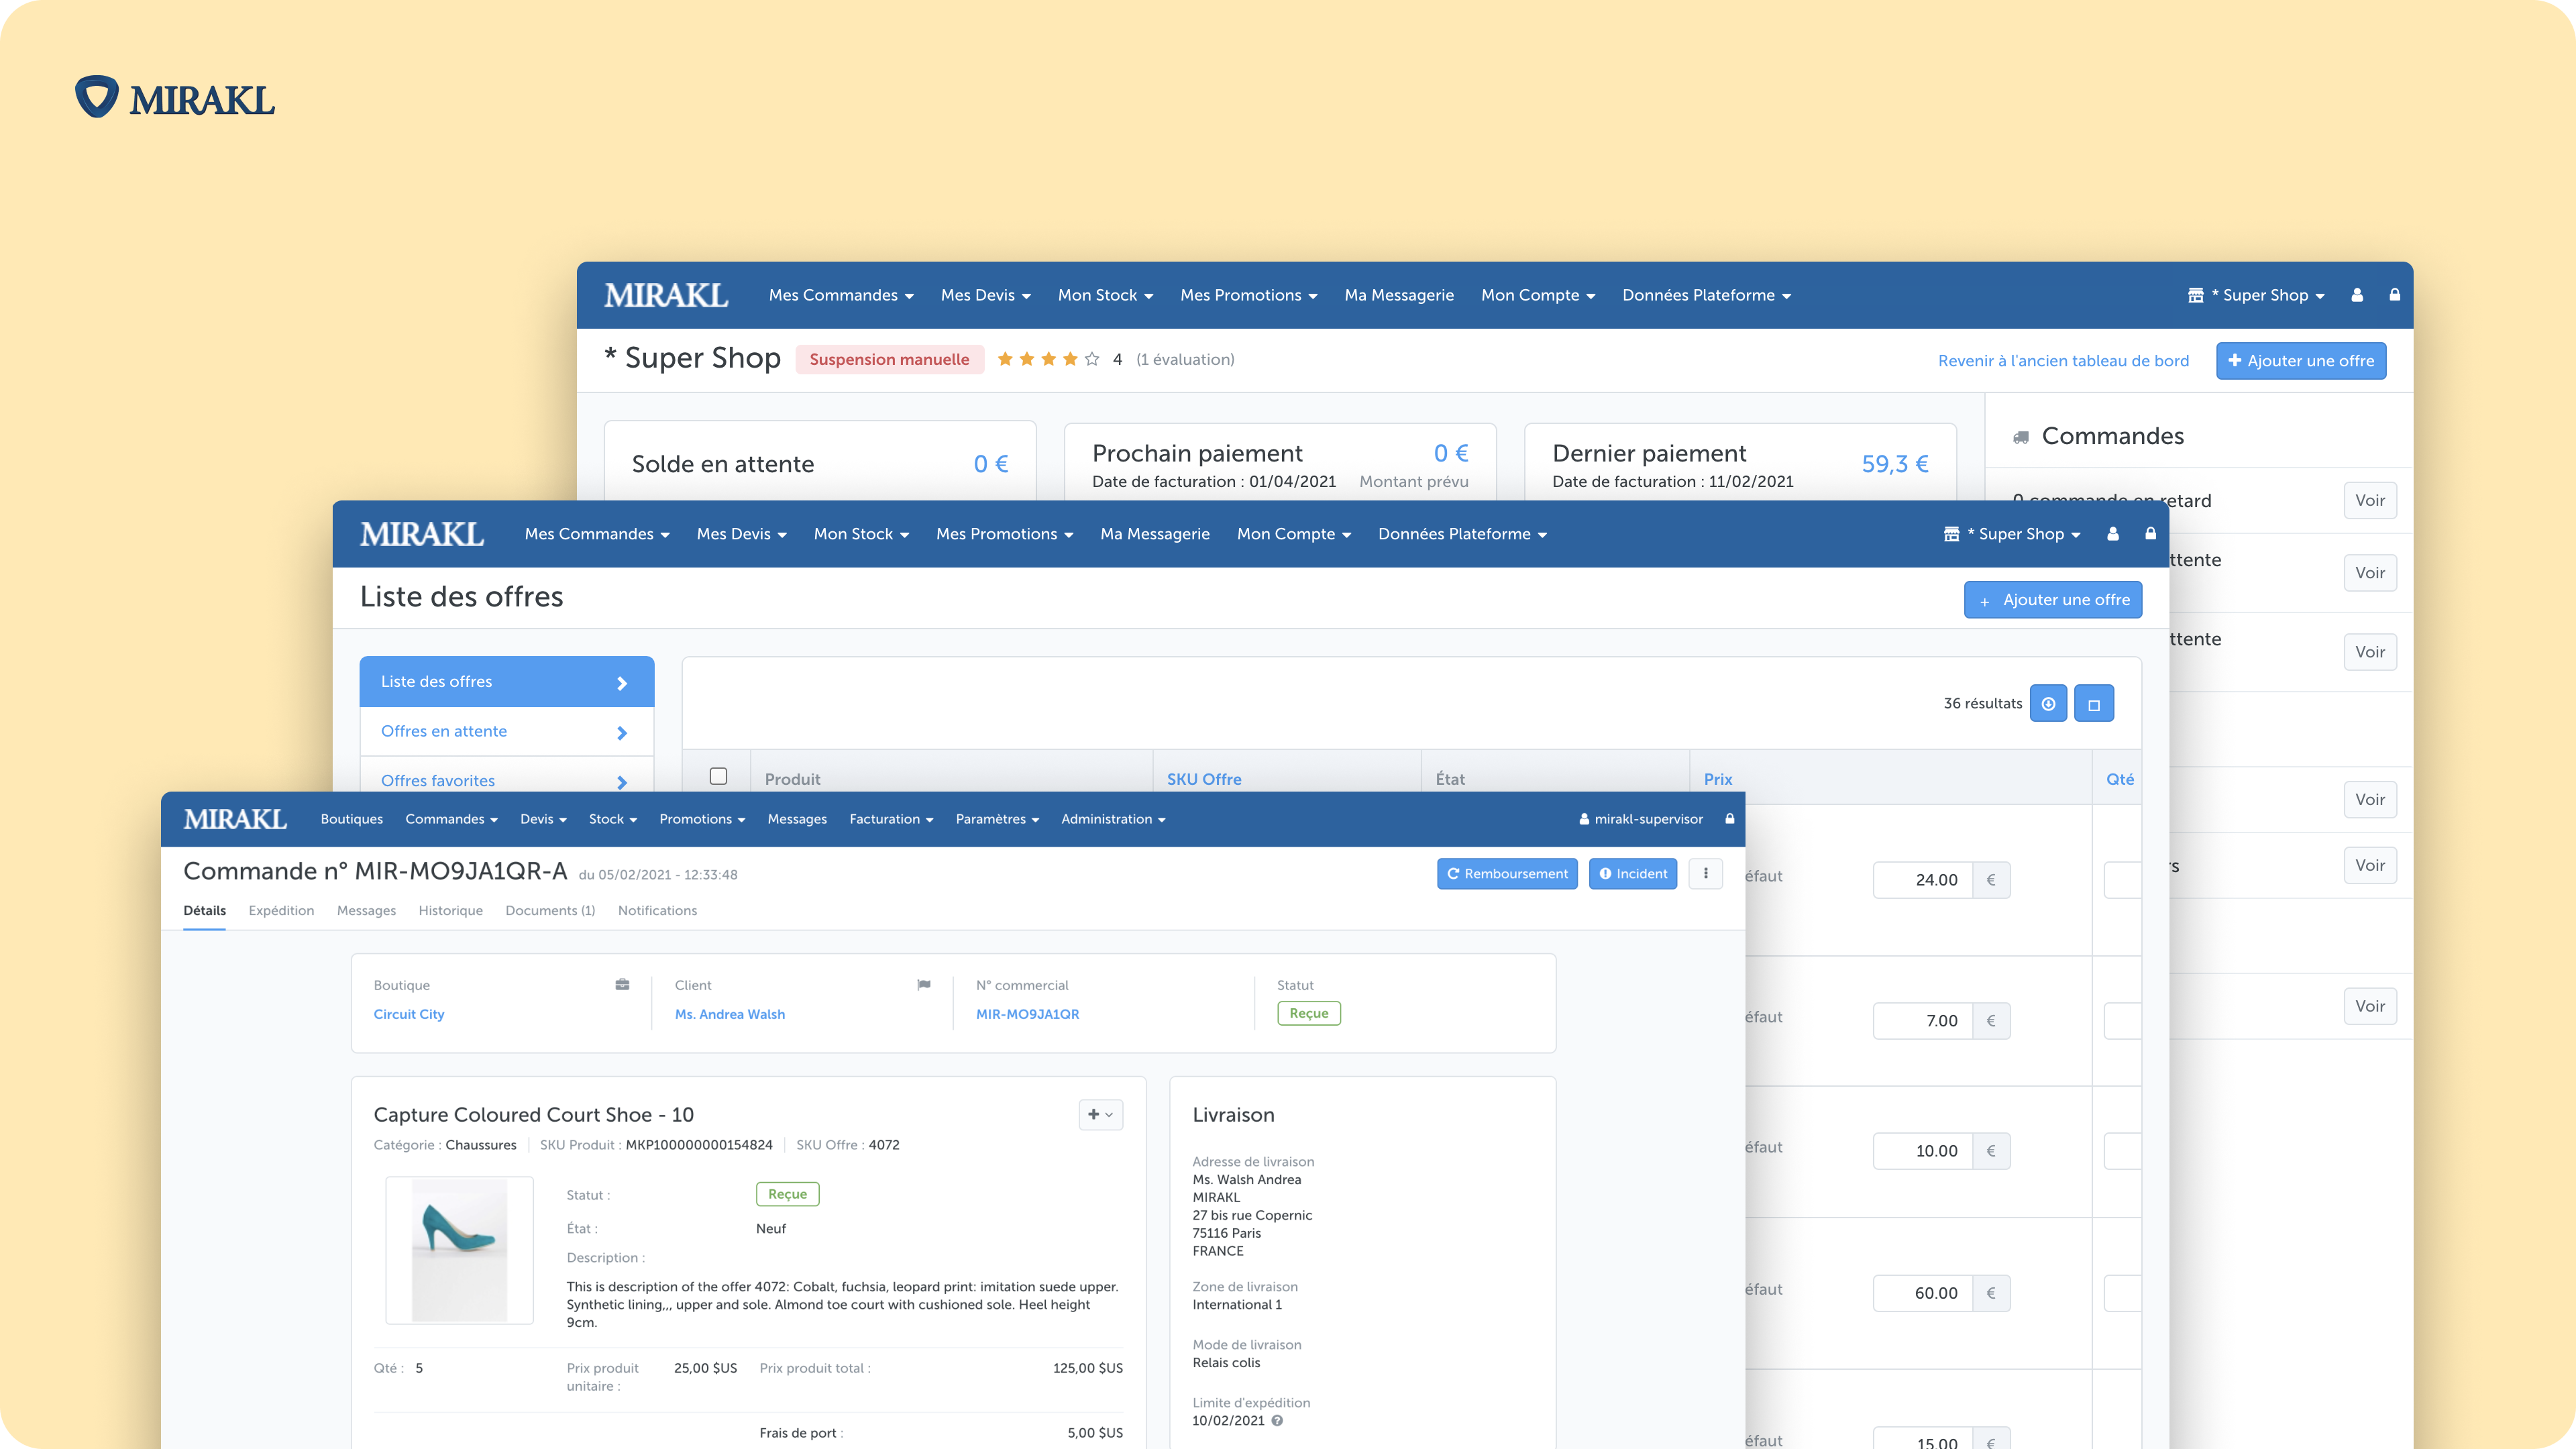Click the square icon button beside results
Image resolution: width=2576 pixels, height=1449 pixels.
pyautogui.click(x=2093, y=704)
